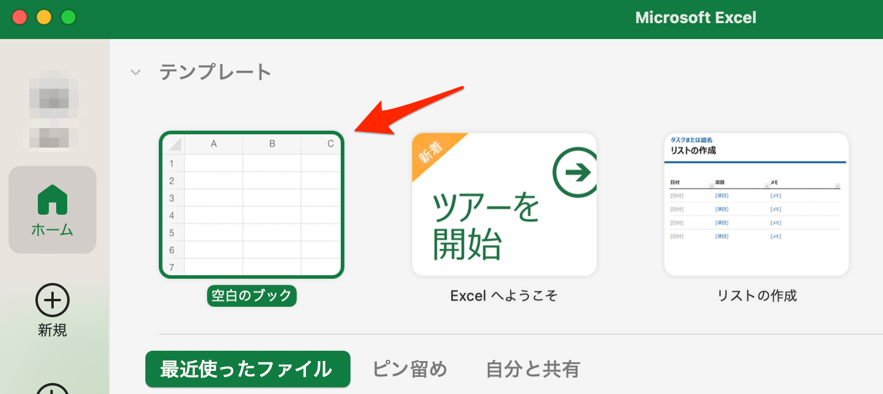Minimize the window with yellow button

click(44, 17)
